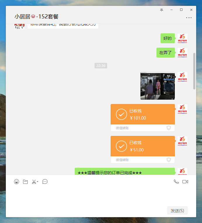Pin the chat window on top
This screenshot has width=202, height=223.
coord(161,10)
